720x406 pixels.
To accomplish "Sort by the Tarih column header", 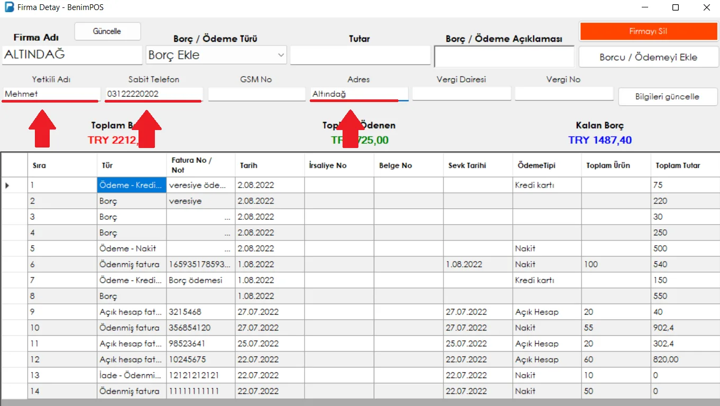I will (x=270, y=165).
